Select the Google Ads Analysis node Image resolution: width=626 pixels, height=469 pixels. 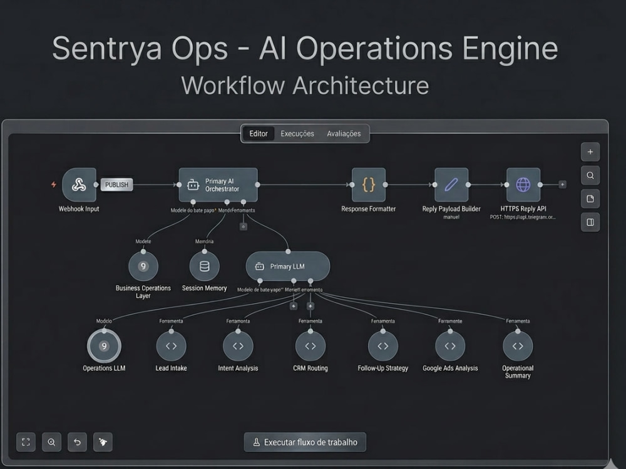450,346
